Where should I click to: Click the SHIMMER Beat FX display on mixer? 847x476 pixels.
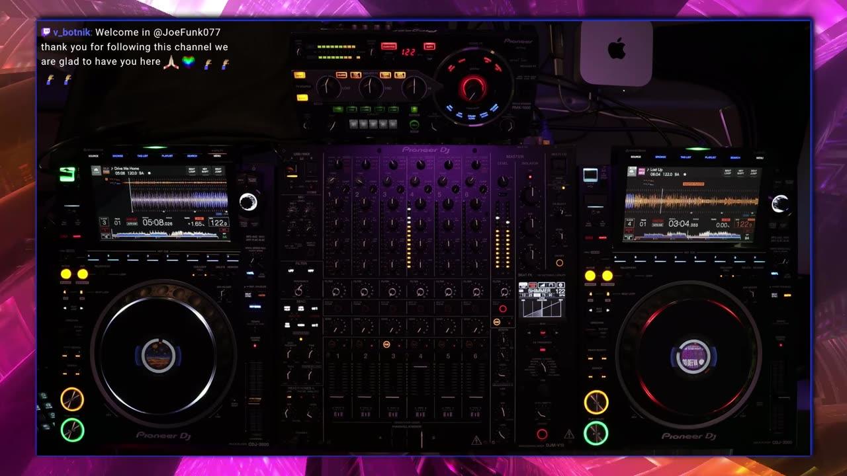[x=541, y=299]
